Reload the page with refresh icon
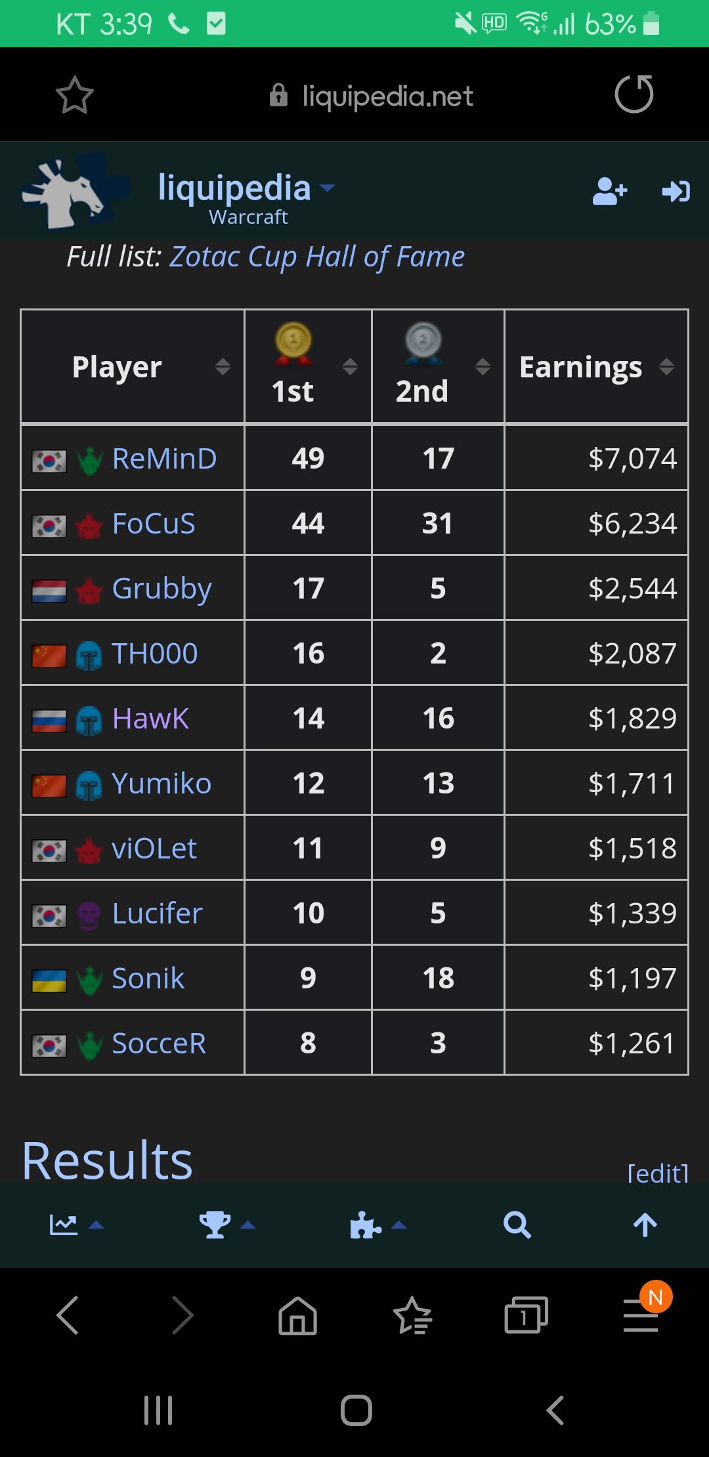 634,95
